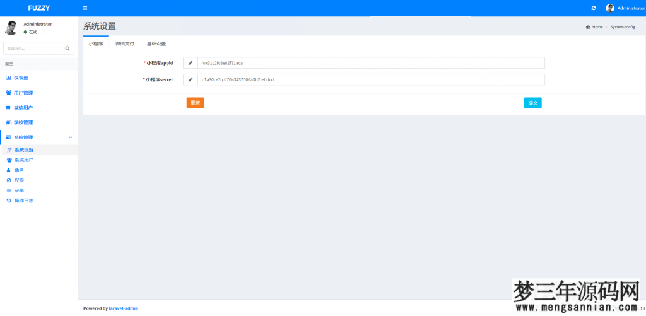
Task: Go to 学校管理 in sidebar
Action: [23, 122]
